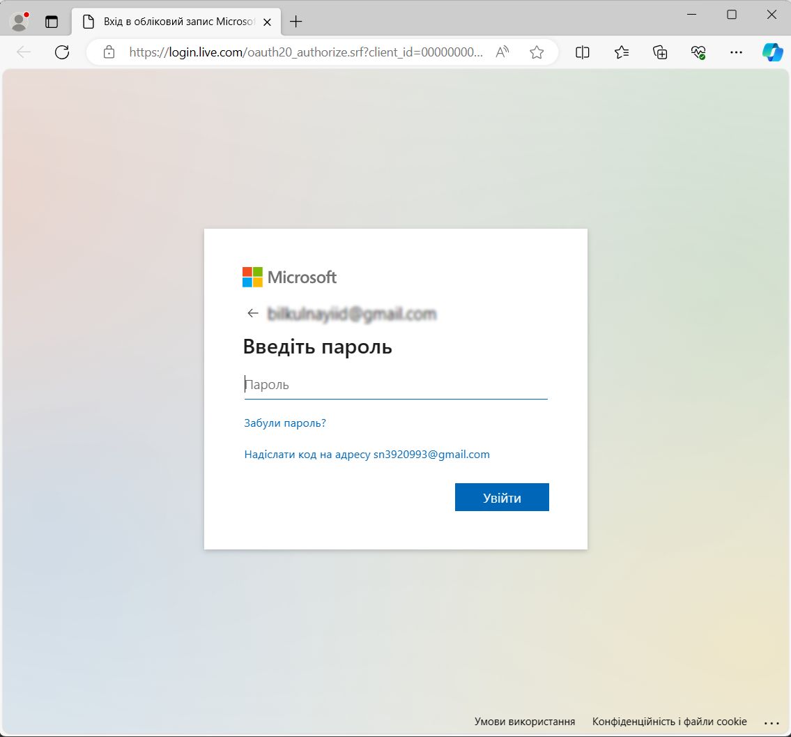
Task: Click the back arrow above the email address
Action: (252, 312)
